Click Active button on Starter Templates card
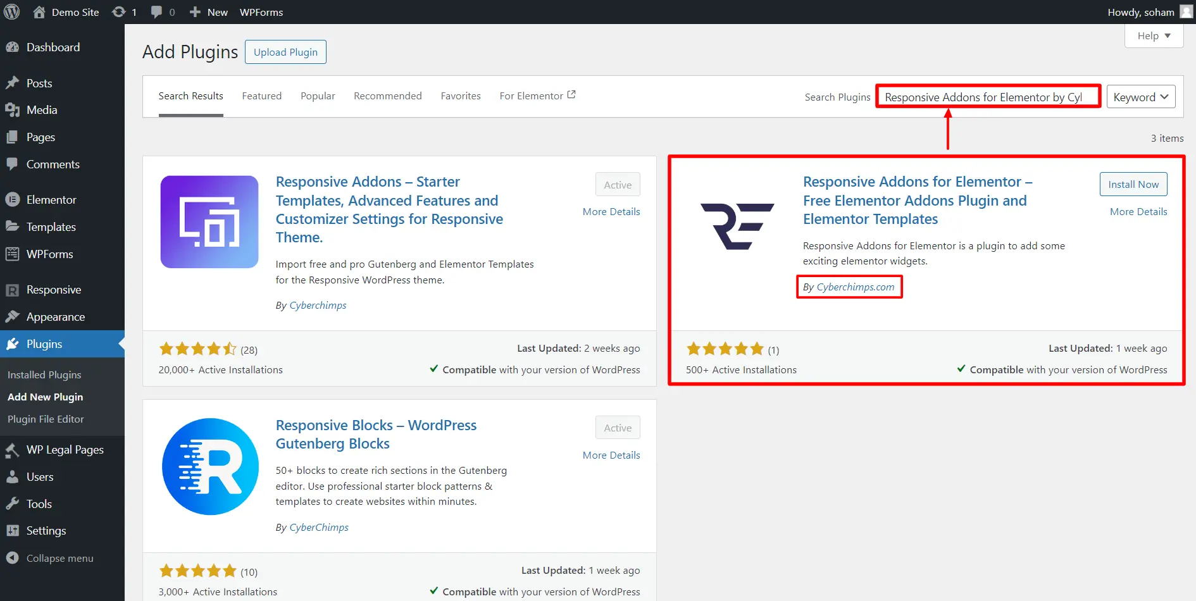 click(618, 184)
